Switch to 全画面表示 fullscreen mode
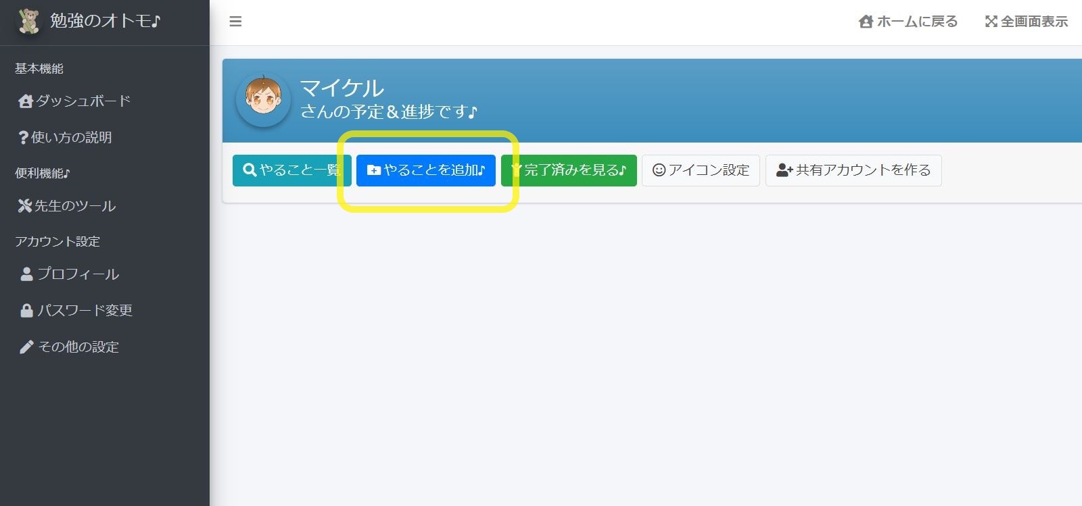 click(1027, 22)
